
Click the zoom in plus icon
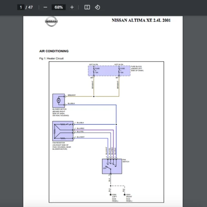[72, 7]
